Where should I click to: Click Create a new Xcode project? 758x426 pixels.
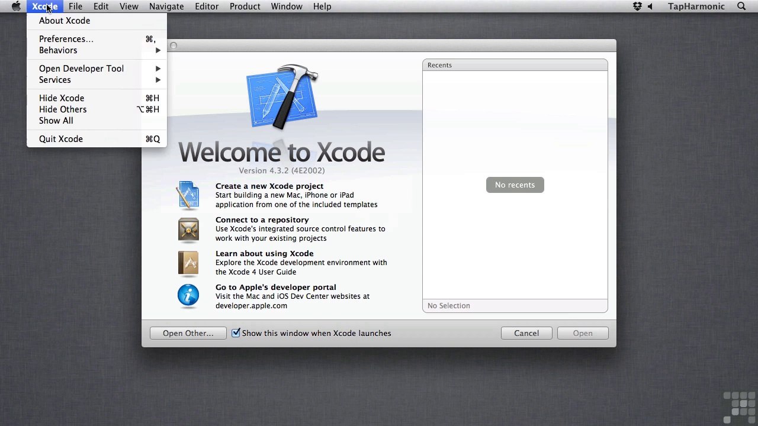pyautogui.click(x=269, y=186)
